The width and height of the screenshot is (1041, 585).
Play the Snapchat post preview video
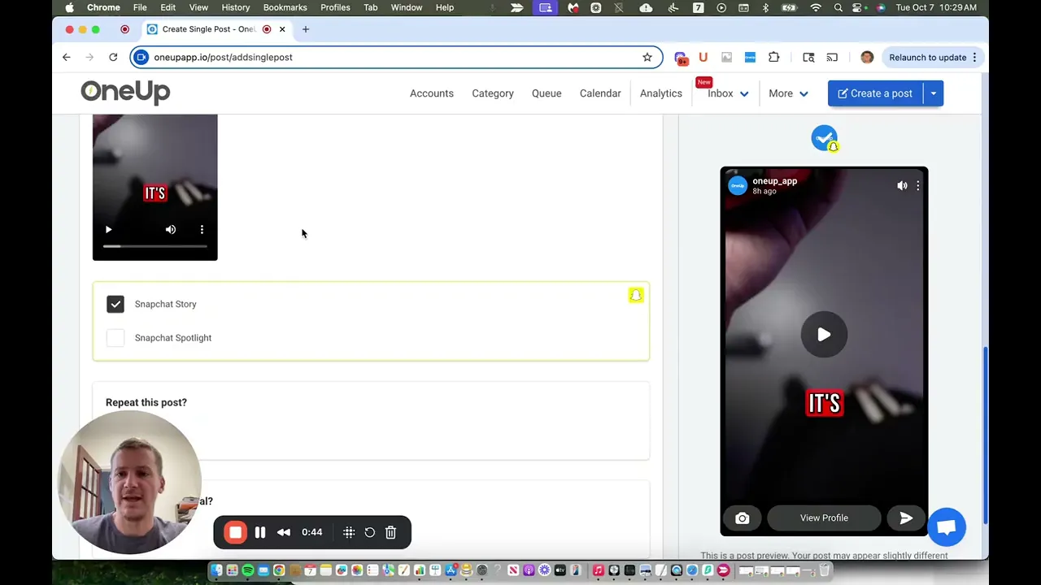click(824, 334)
